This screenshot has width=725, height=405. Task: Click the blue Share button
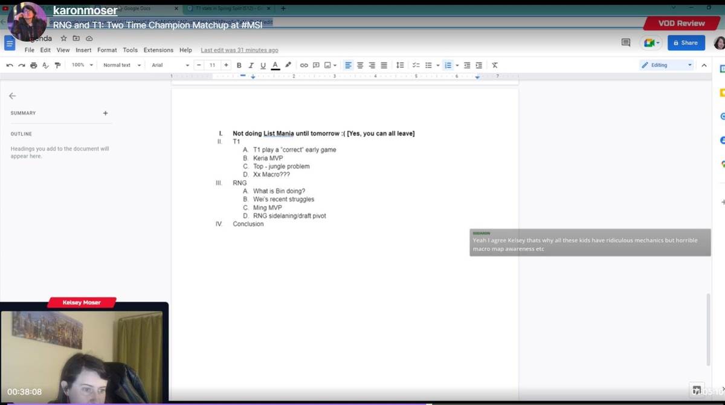[x=686, y=43]
